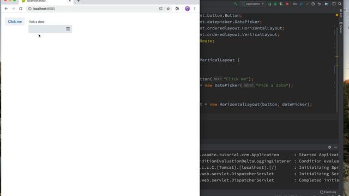This screenshot has height=196, width=349.
Task: Click the 'orderedlayout.VerticalLayout' import line
Action: [239, 35]
